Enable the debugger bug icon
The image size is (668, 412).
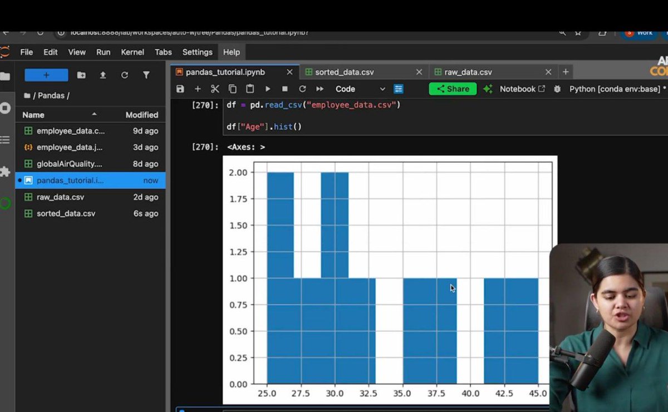pos(557,89)
